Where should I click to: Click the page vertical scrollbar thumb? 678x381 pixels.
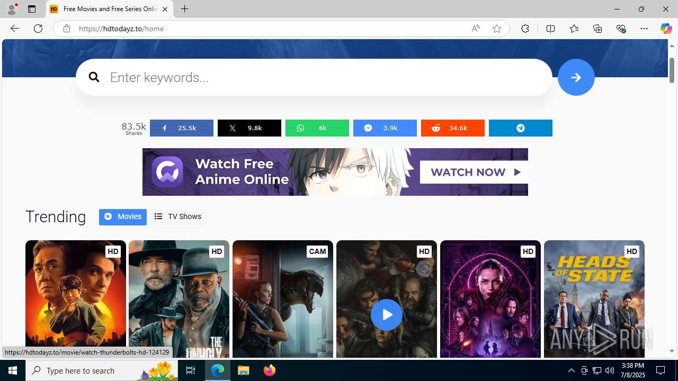pyautogui.click(x=672, y=70)
